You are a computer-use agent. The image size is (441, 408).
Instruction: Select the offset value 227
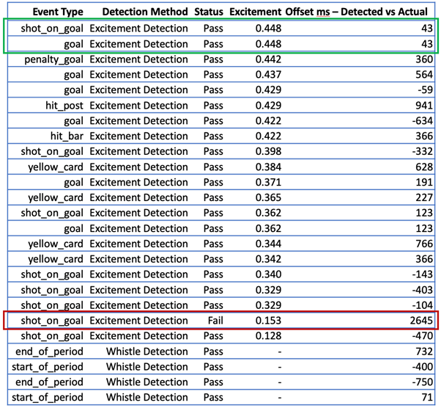(424, 197)
